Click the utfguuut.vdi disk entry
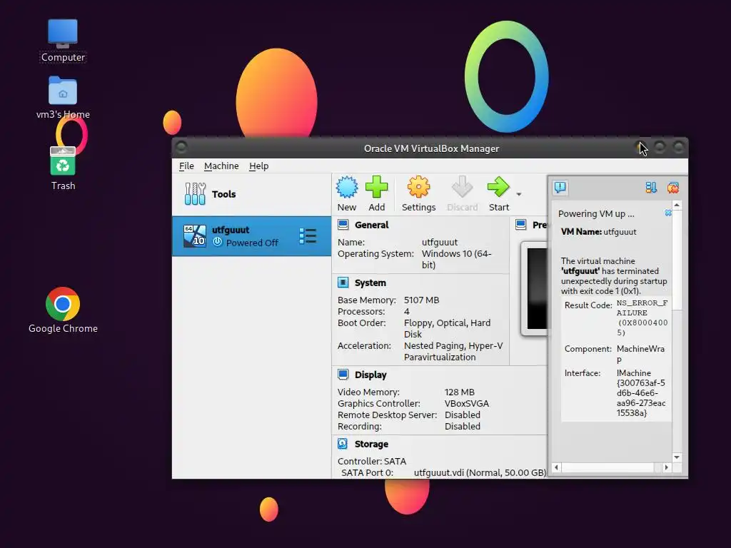Viewport: 731px width, 548px height. pyautogui.click(x=480, y=472)
